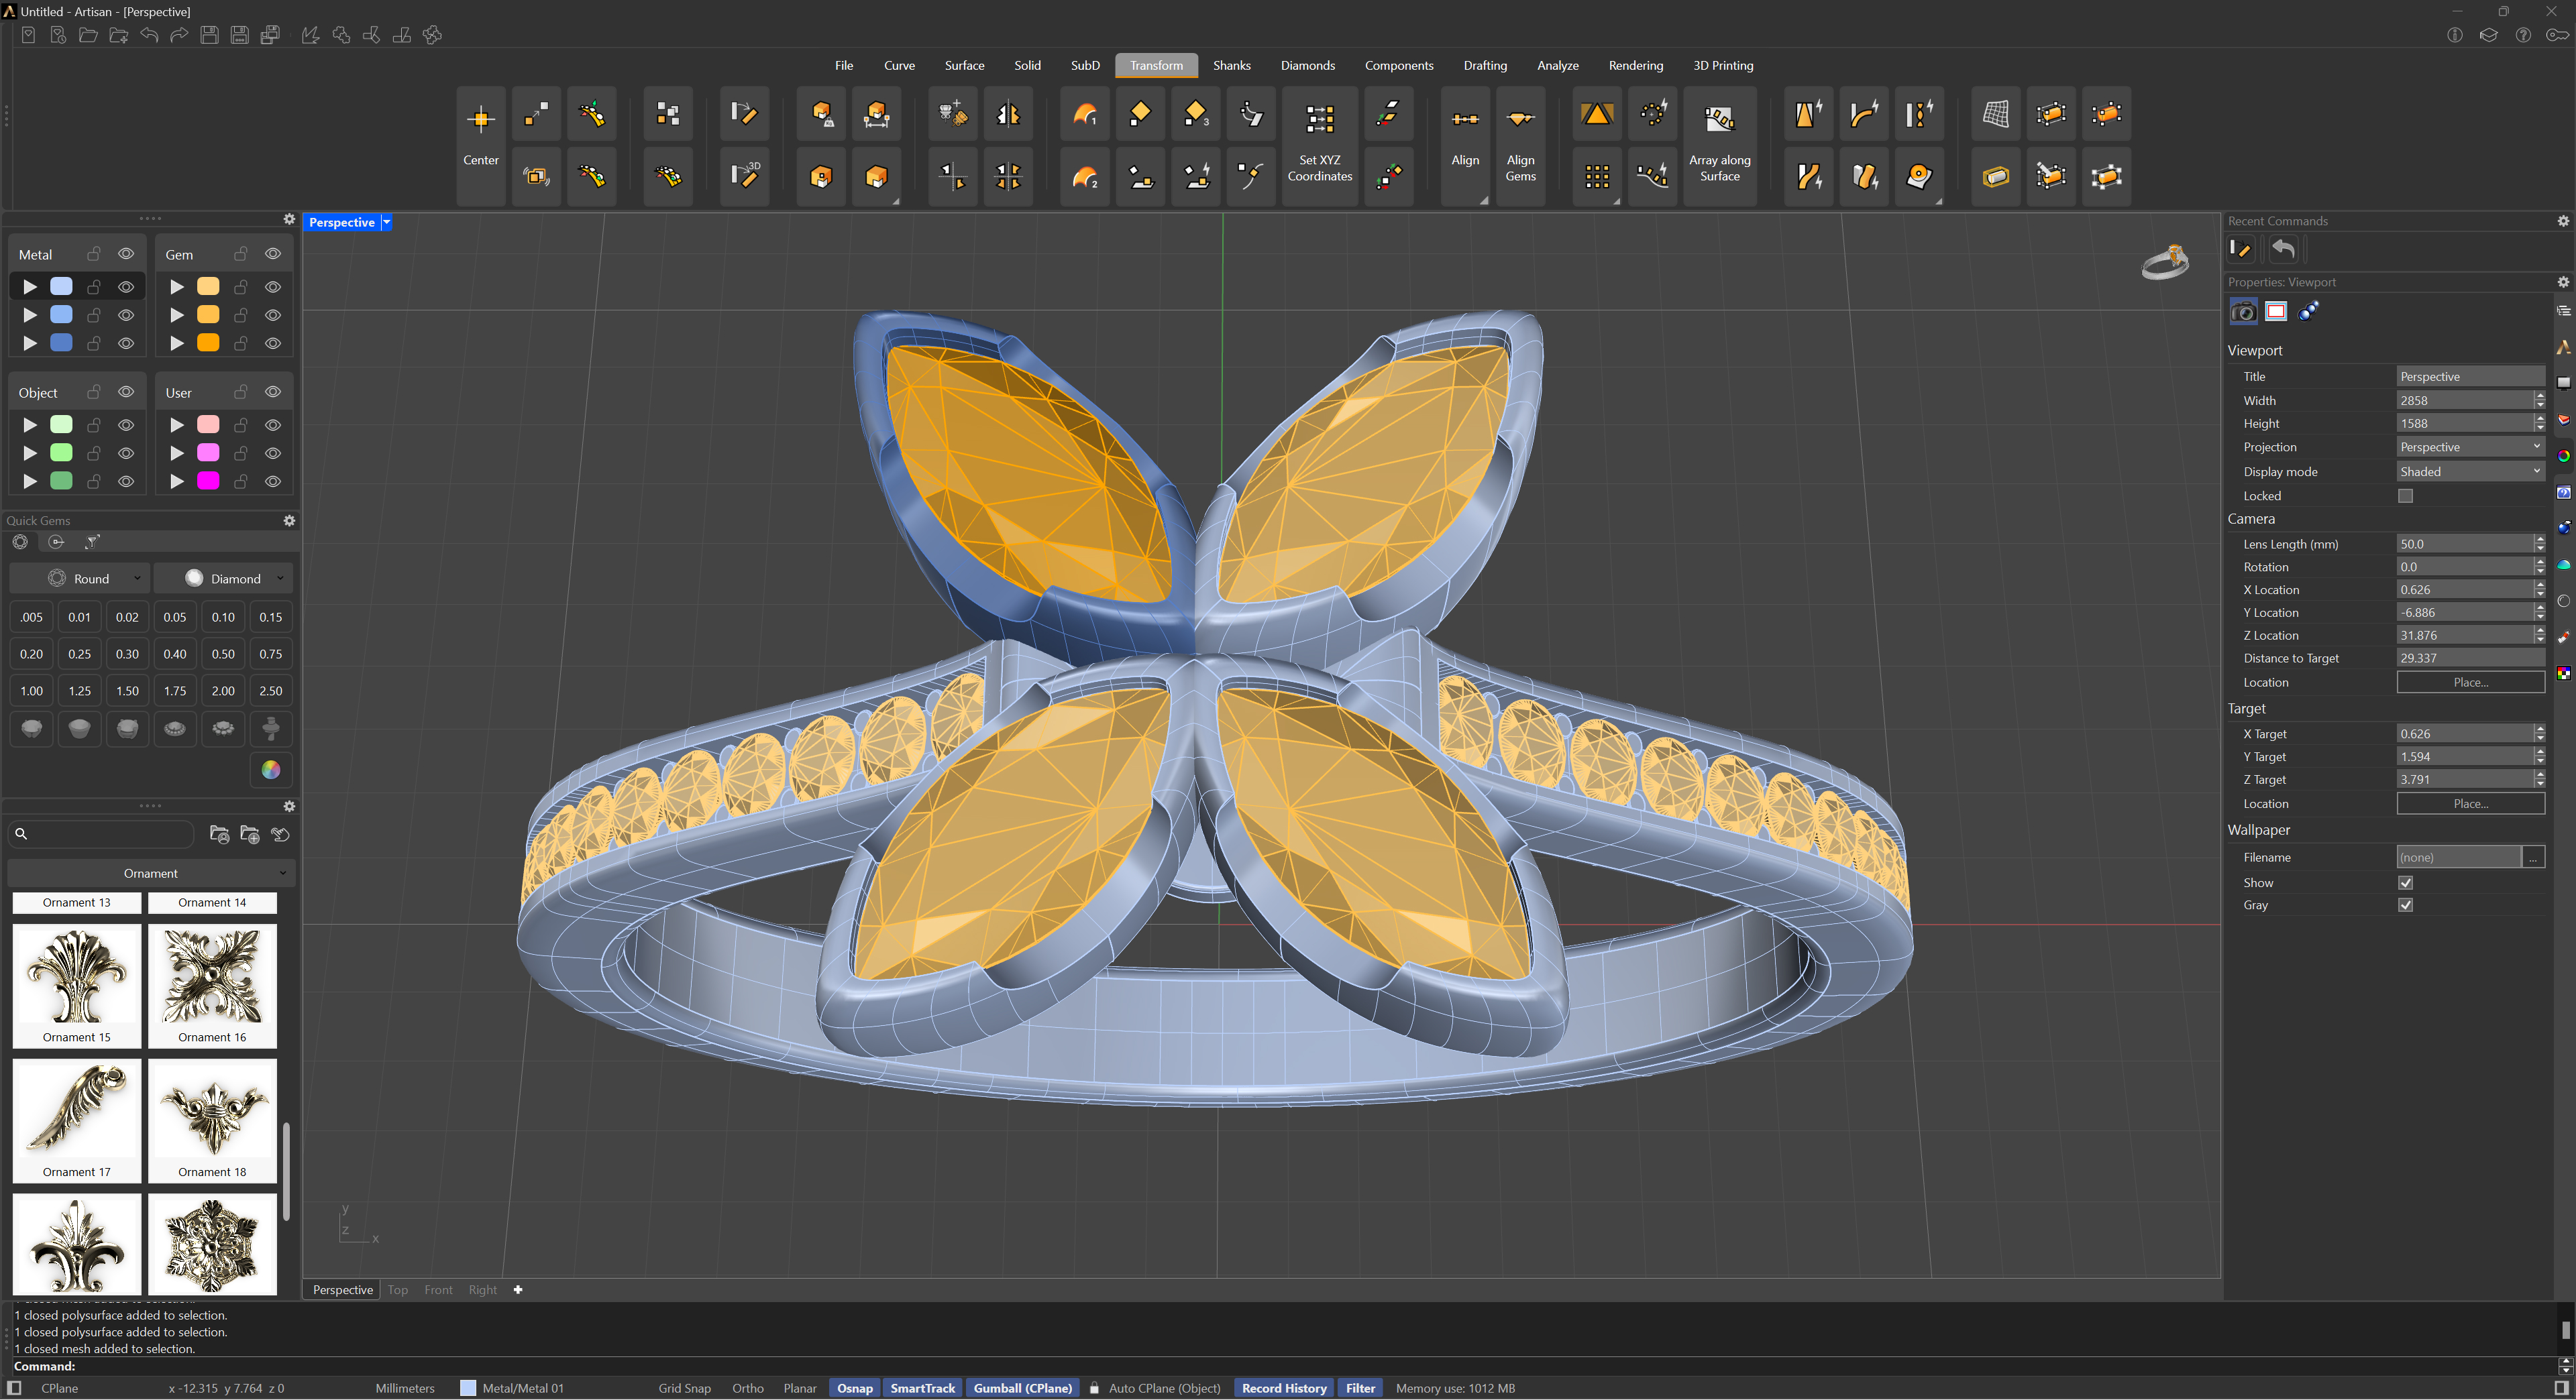This screenshot has height=1400, width=2576.
Task: Select the Ornament 16 thumbnail
Action: pyautogui.click(x=212, y=985)
